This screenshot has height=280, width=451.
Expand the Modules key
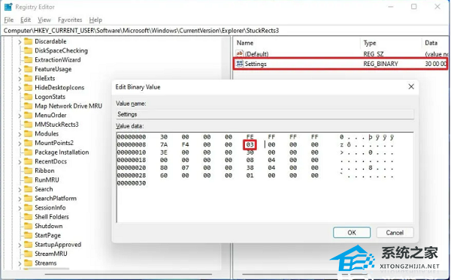(20, 134)
